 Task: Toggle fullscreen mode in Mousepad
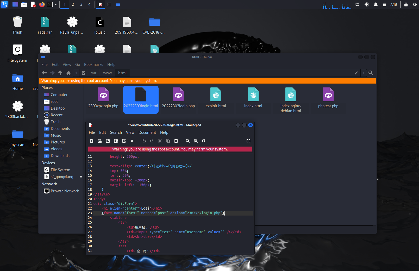(248, 141)
